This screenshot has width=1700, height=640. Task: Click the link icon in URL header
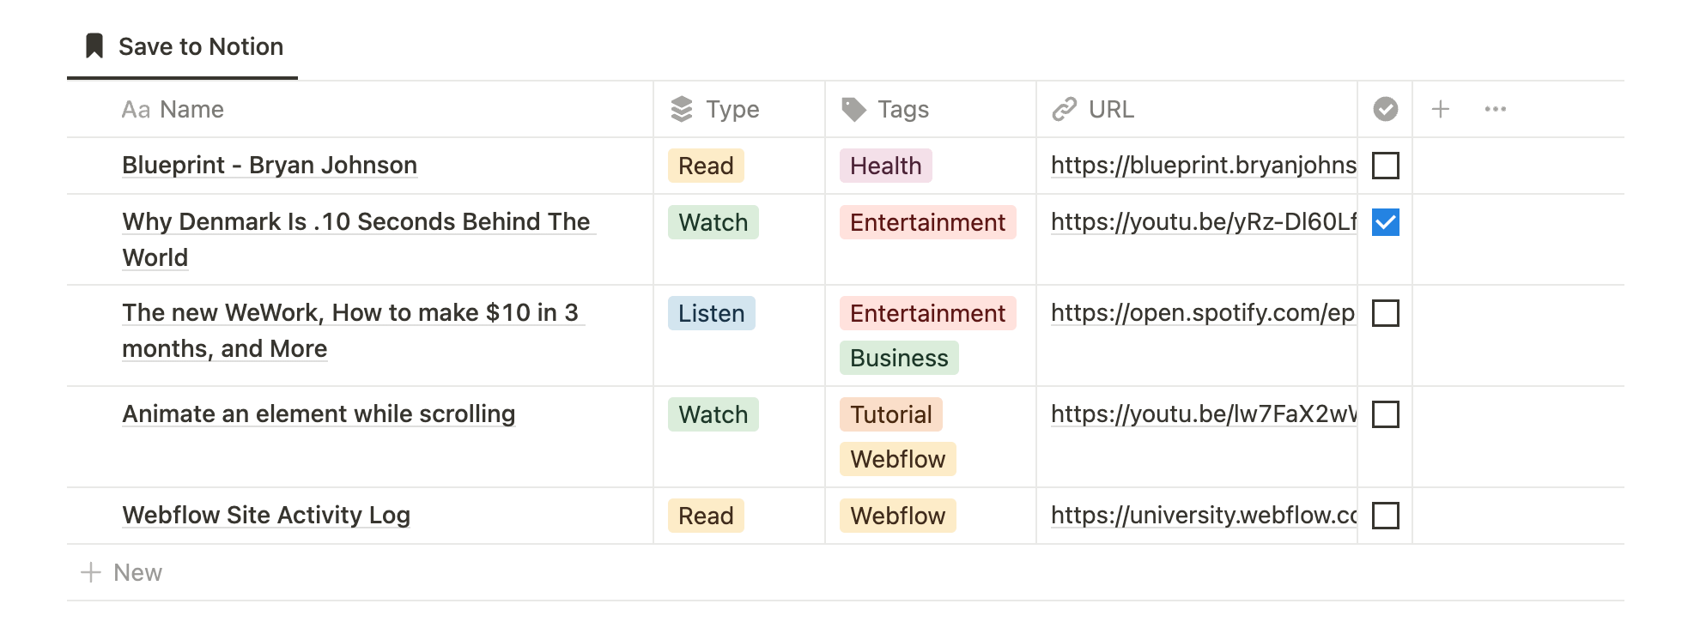pos(1065,109)
